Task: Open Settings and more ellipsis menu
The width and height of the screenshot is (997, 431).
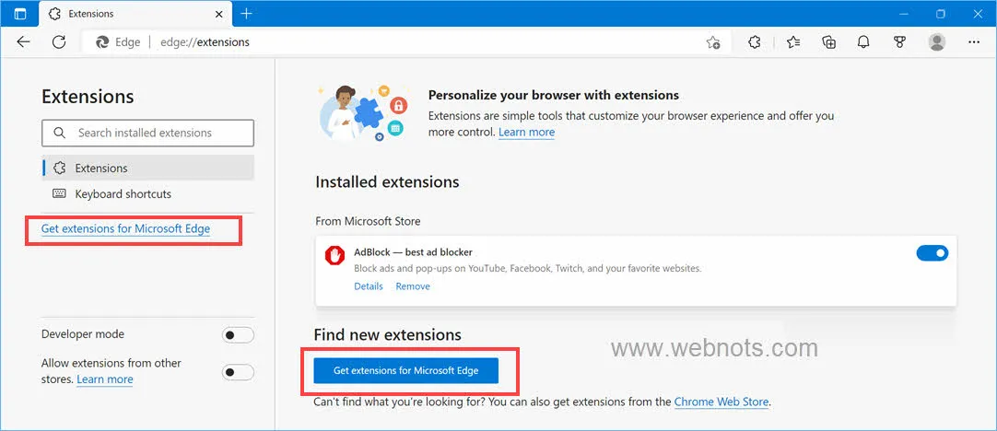Action: (x=973, y=42)
